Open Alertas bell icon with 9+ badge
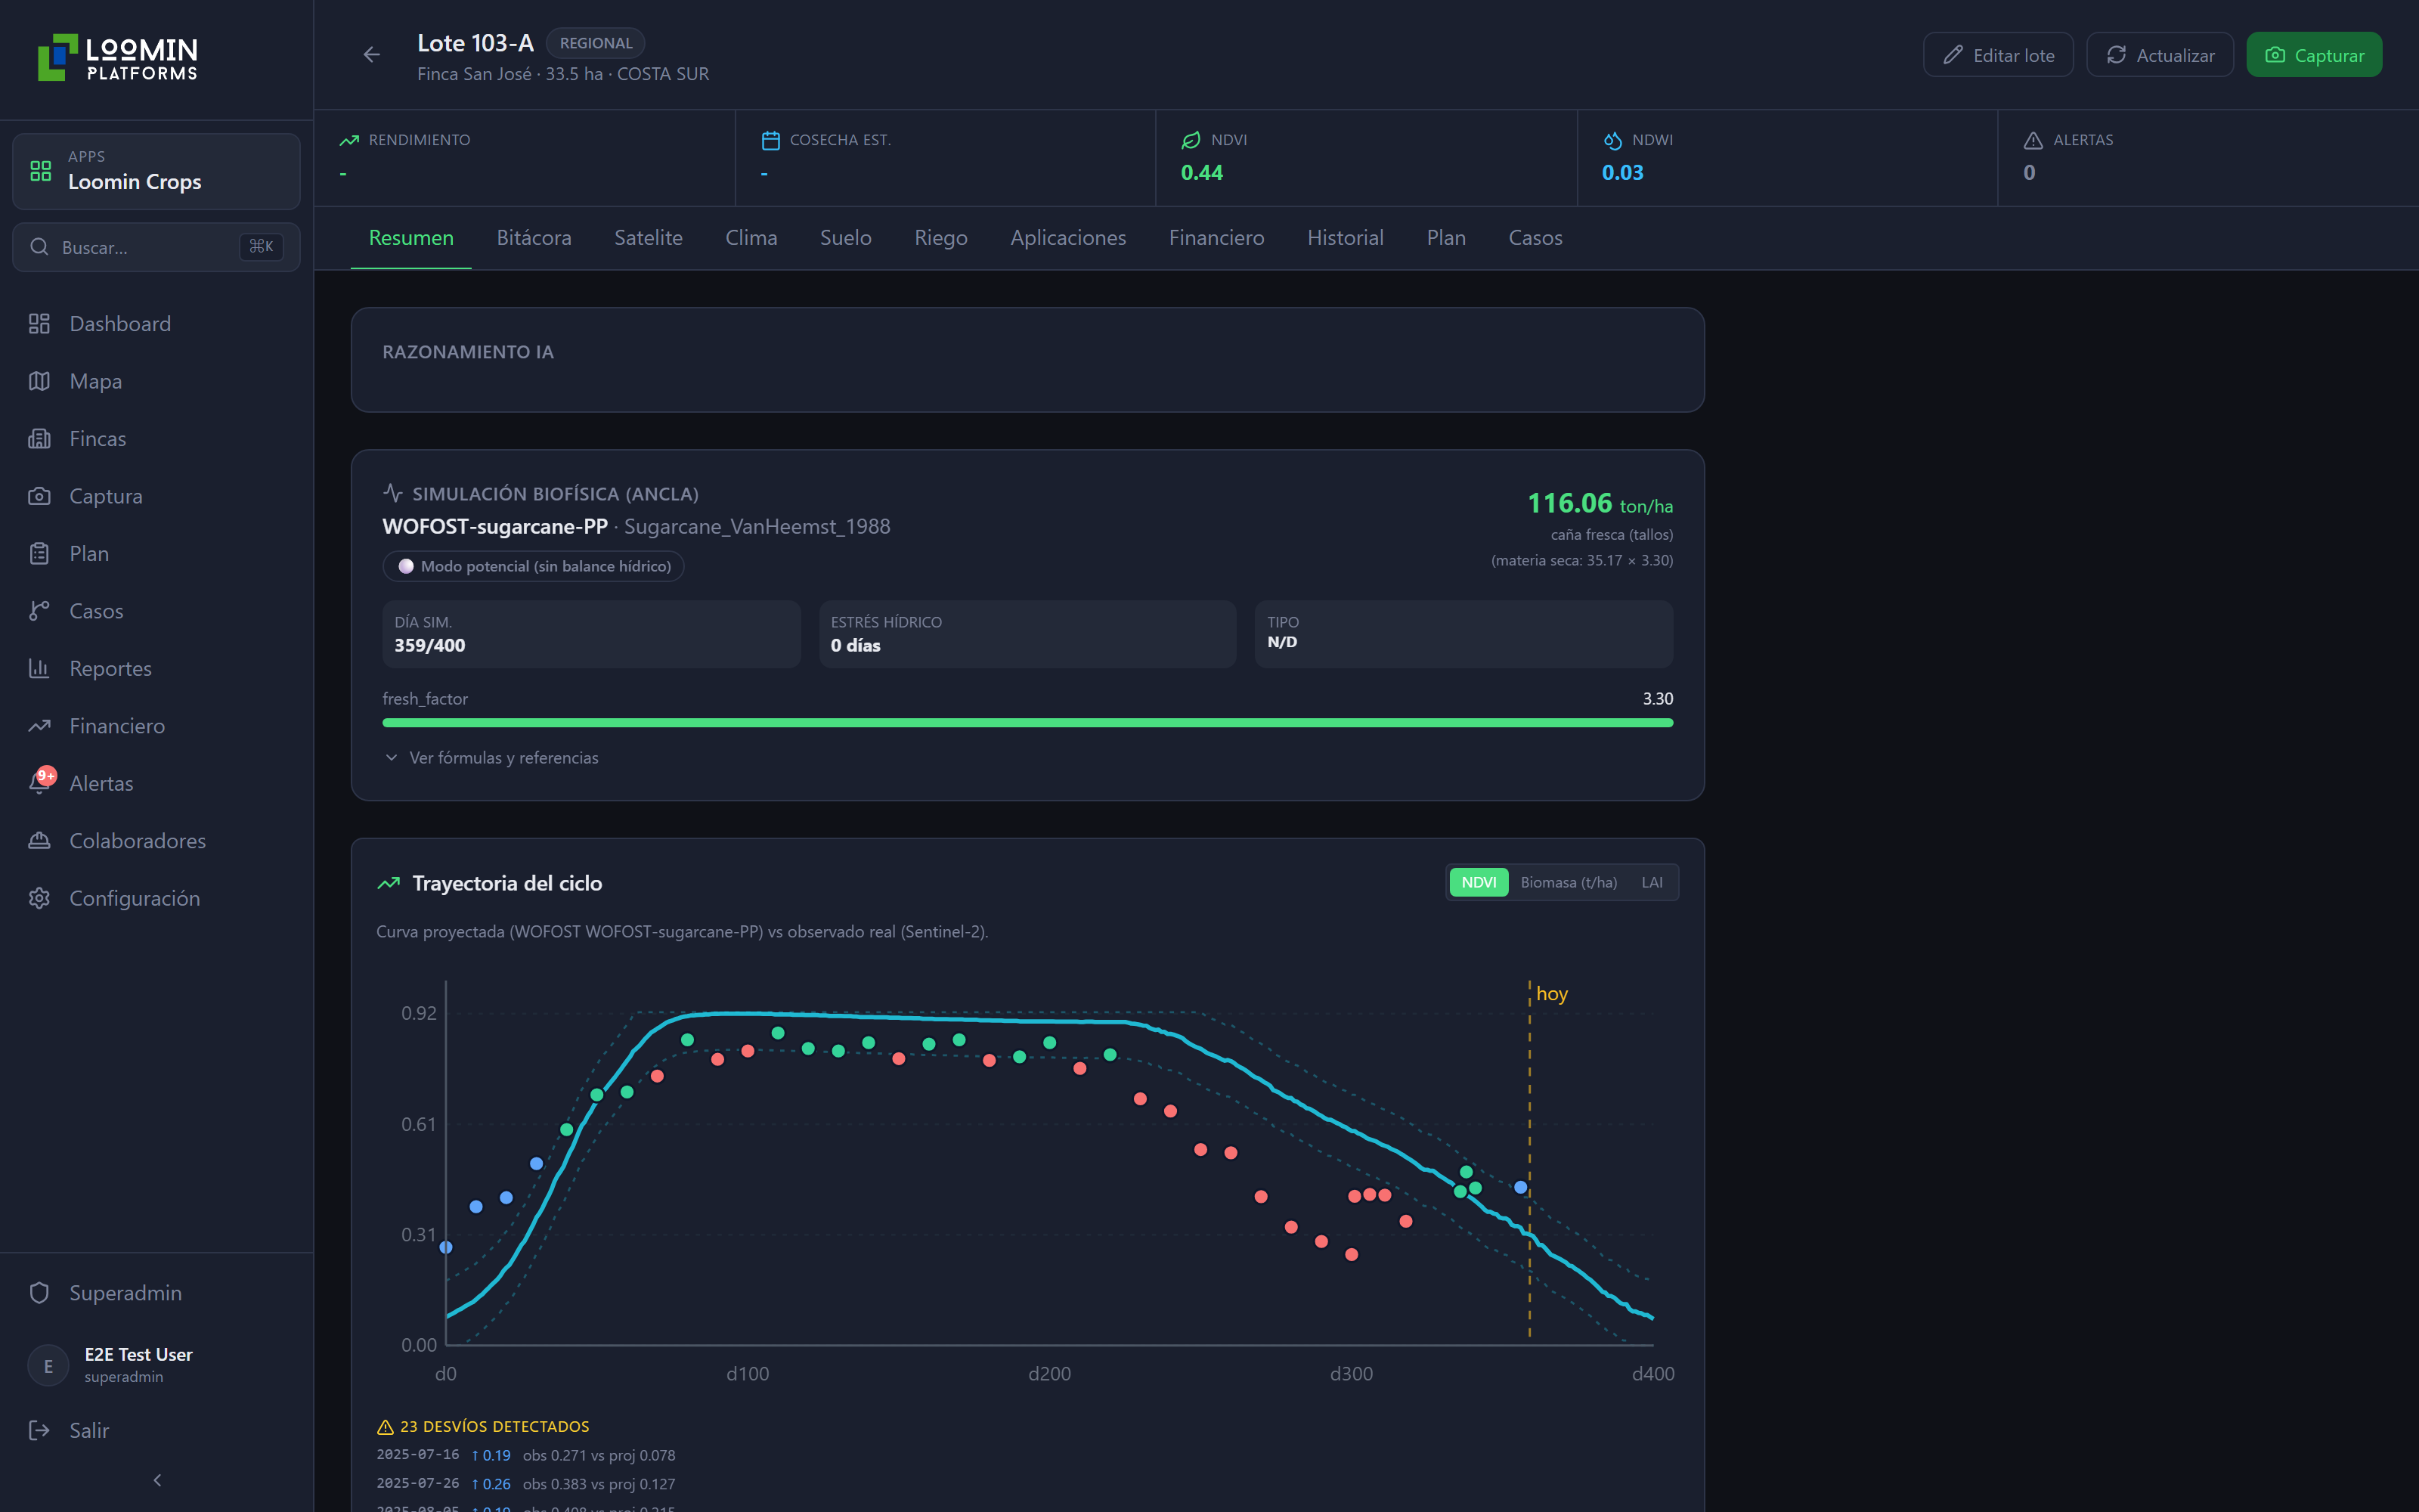Viewport: 2419px width, 1512px height. [x=41, y=782]
